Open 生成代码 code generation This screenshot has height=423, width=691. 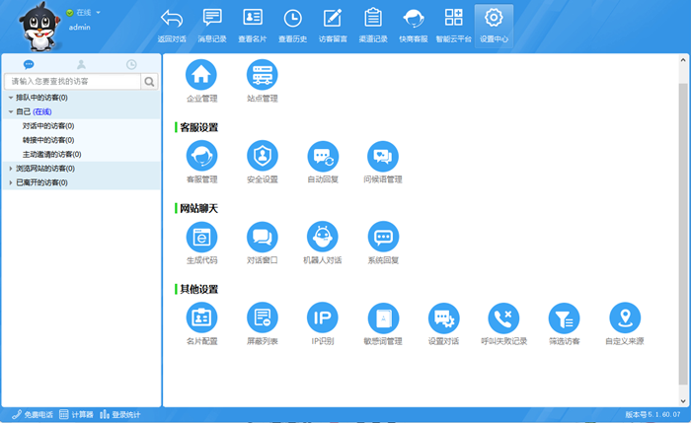[x=201, y=237]
